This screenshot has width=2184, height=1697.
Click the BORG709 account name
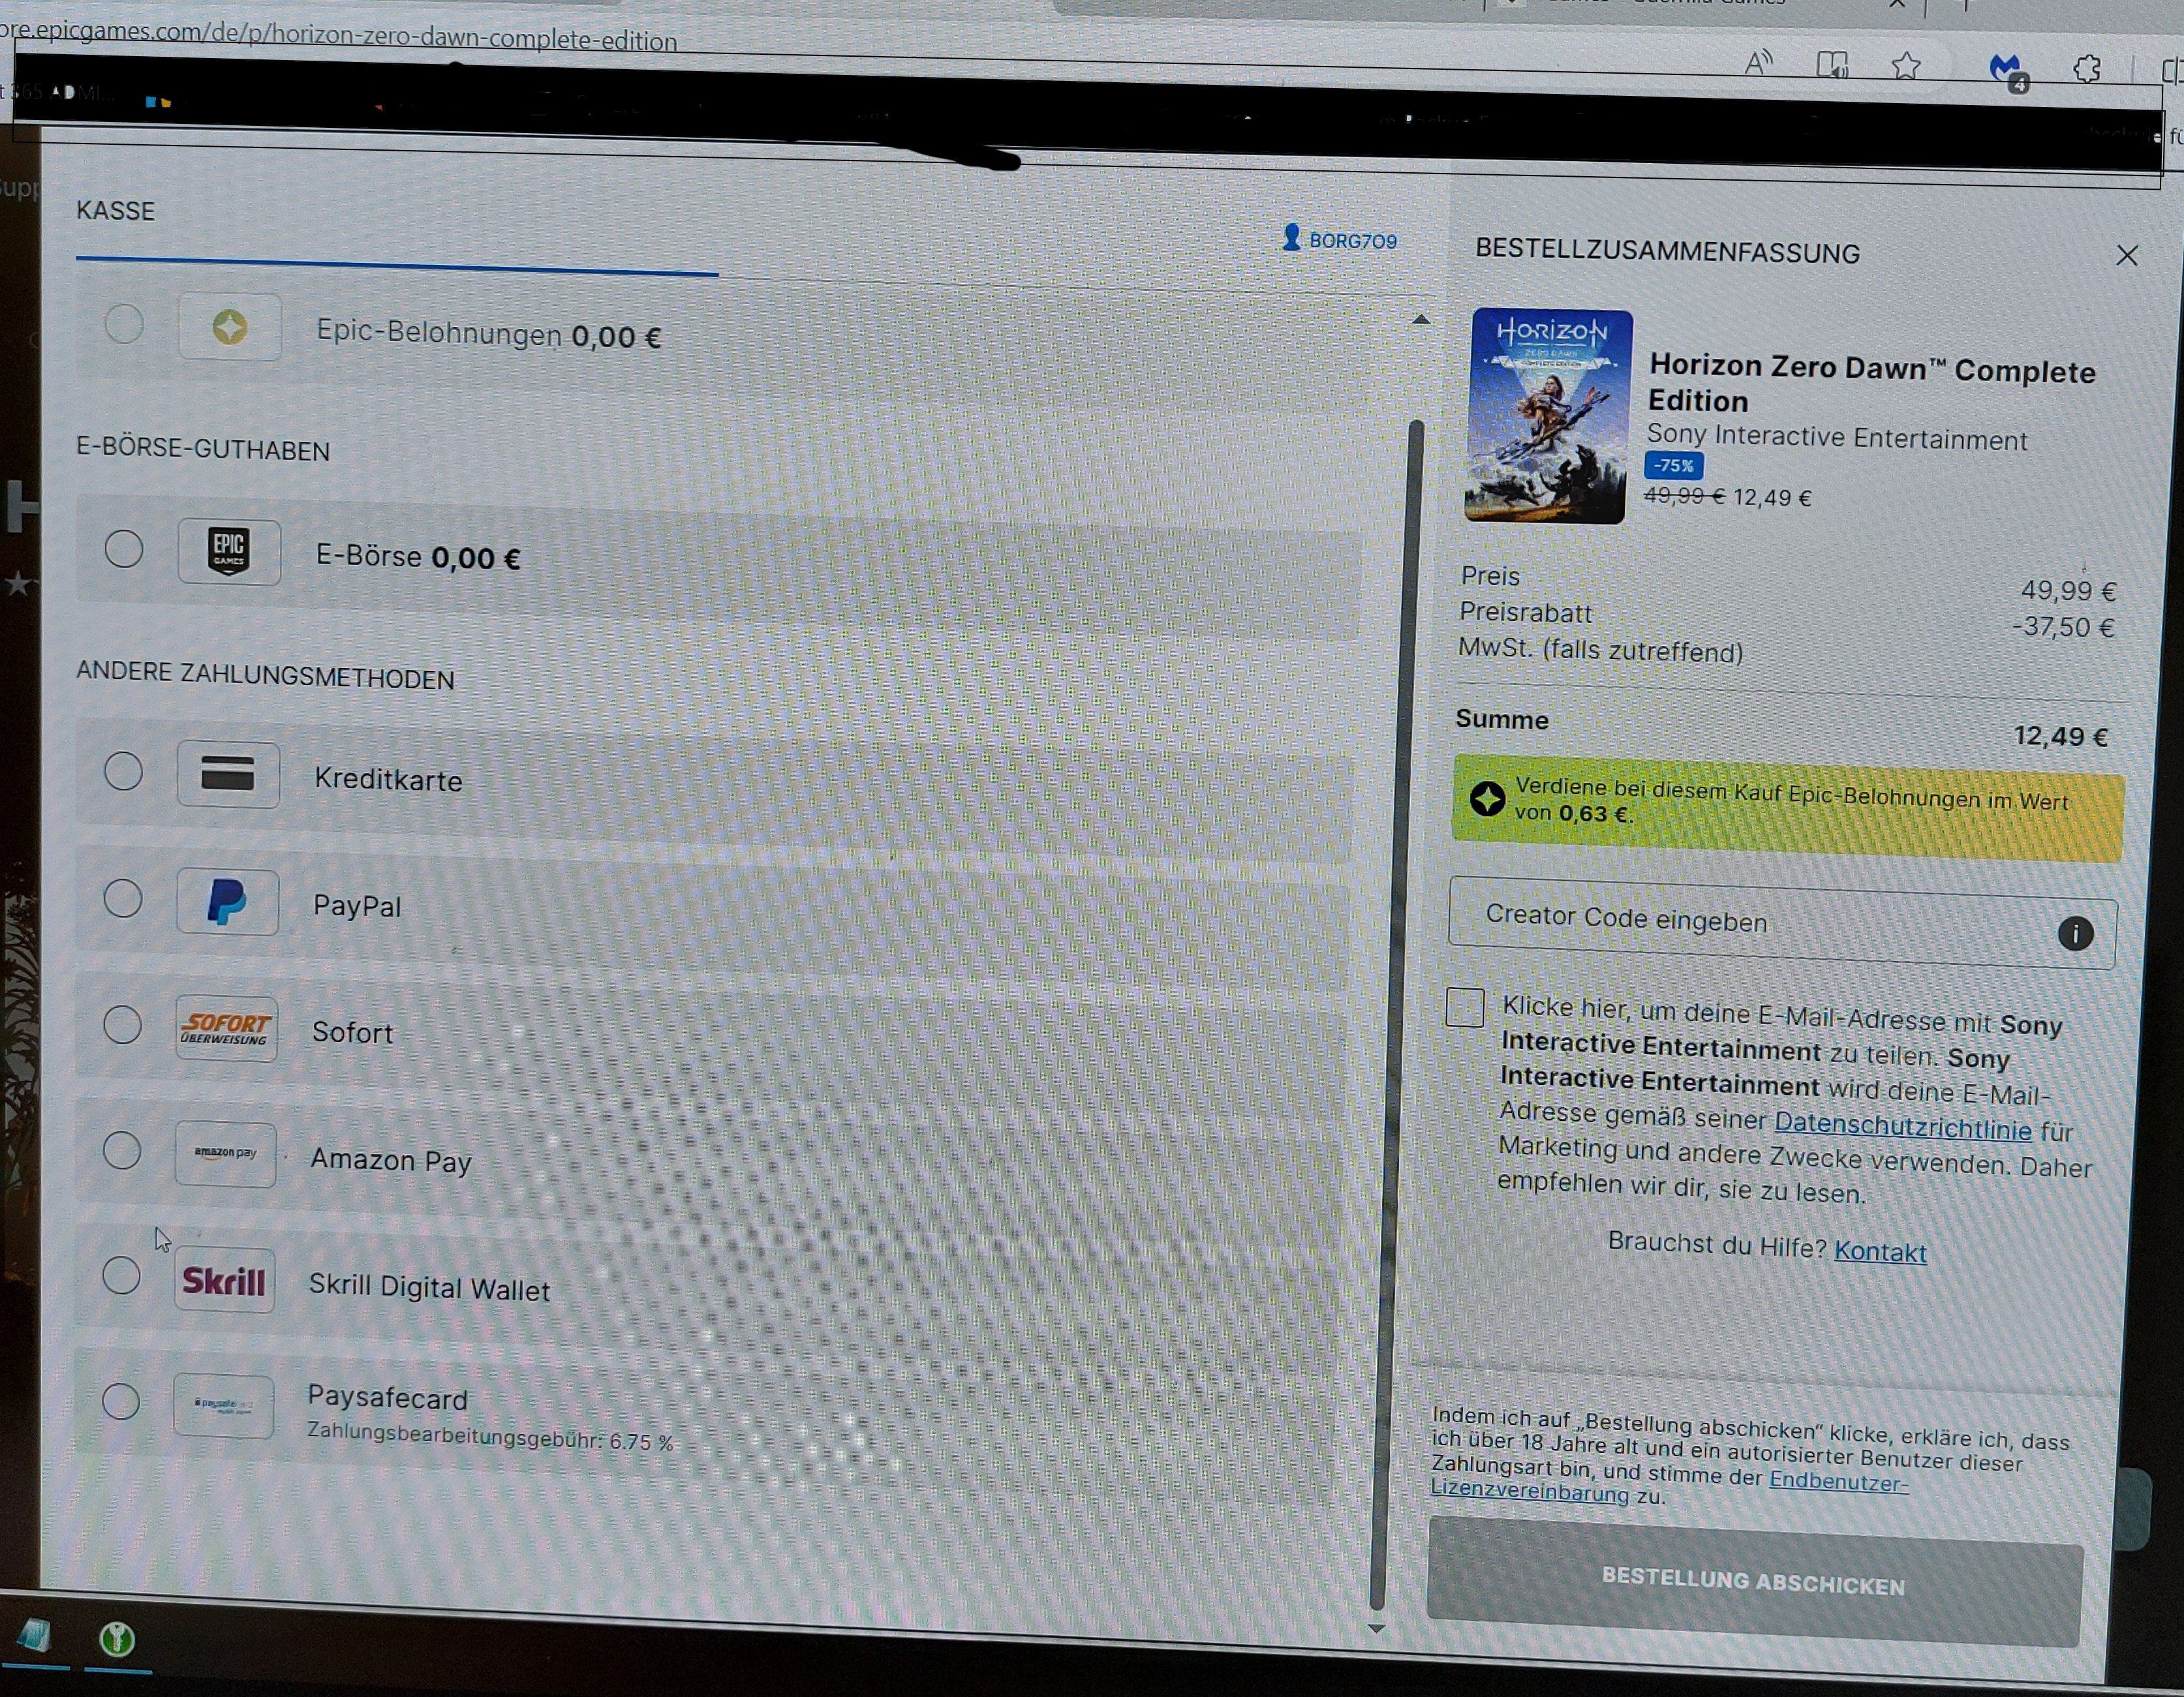pos(1351,241)
